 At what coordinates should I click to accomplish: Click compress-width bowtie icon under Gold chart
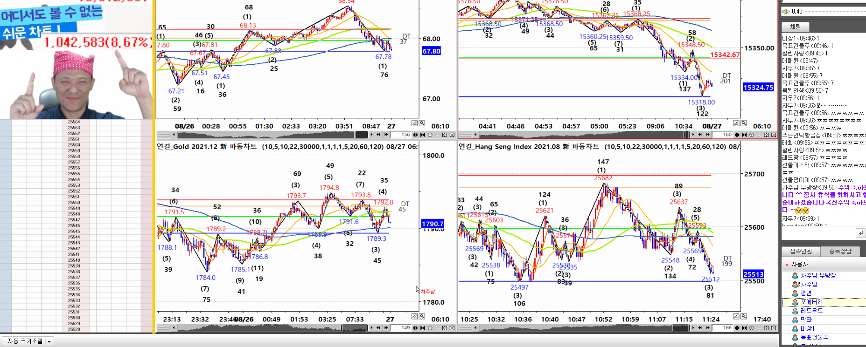(423, 328)
